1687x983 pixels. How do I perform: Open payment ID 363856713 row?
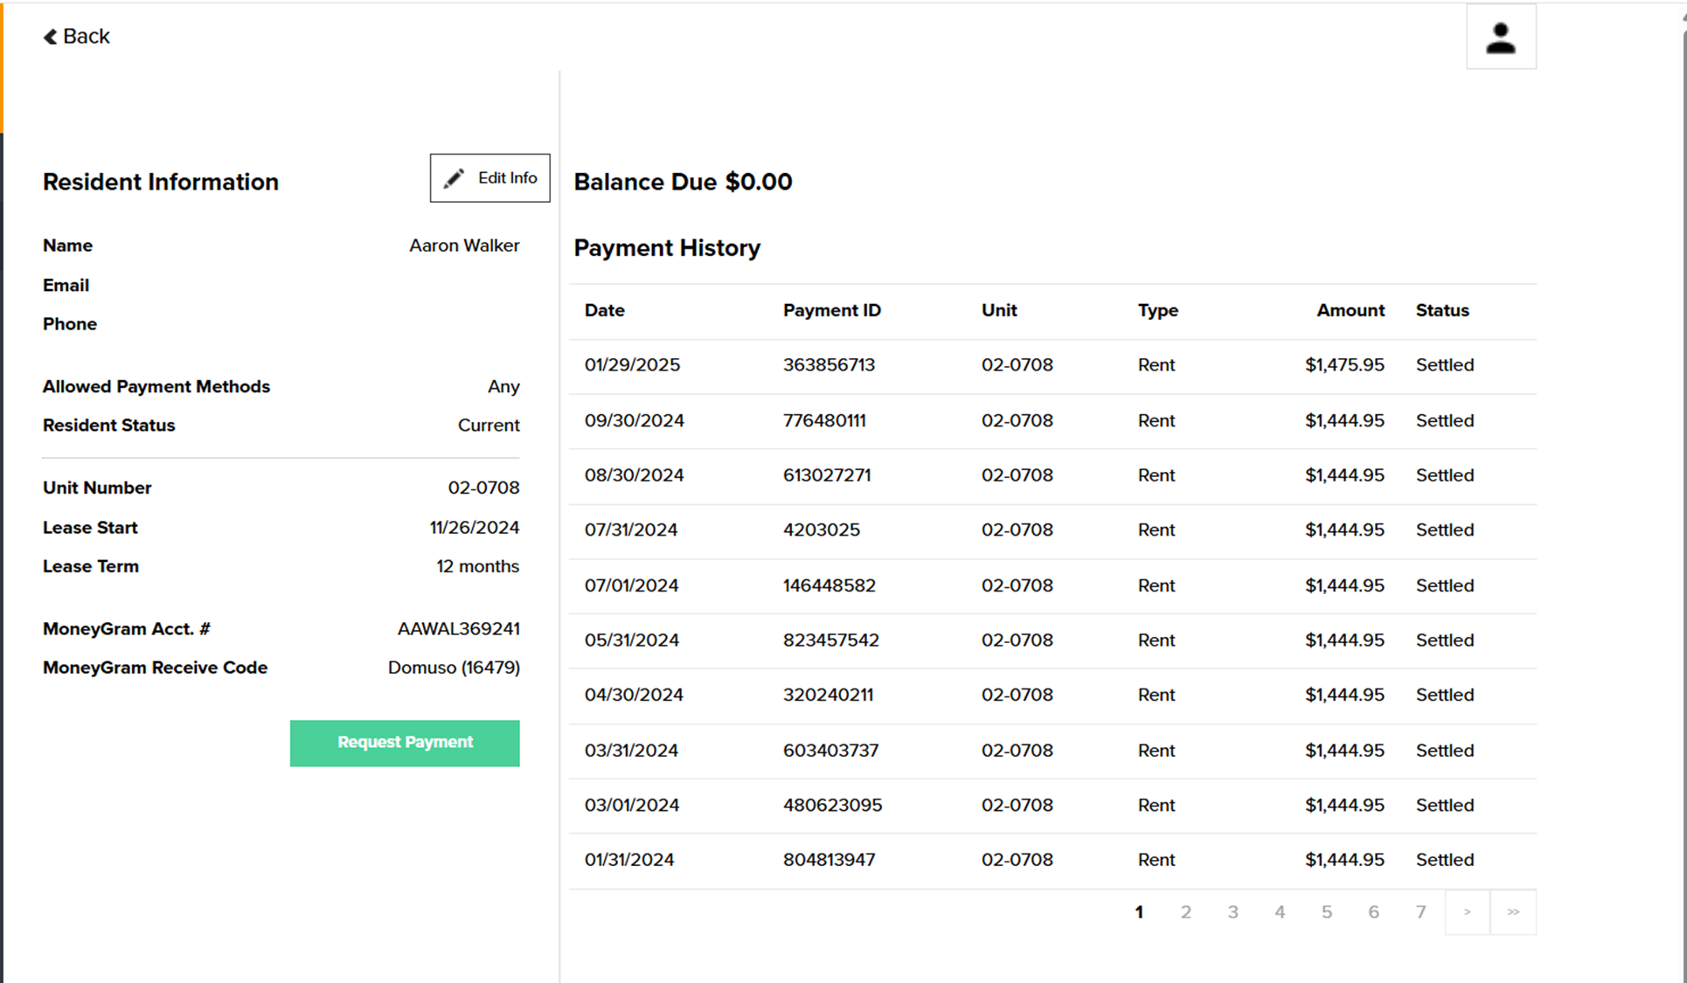pos(829,365)
